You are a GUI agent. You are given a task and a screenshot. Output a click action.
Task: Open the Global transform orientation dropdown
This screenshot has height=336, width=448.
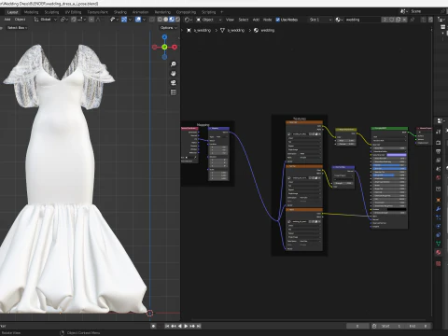46,20
